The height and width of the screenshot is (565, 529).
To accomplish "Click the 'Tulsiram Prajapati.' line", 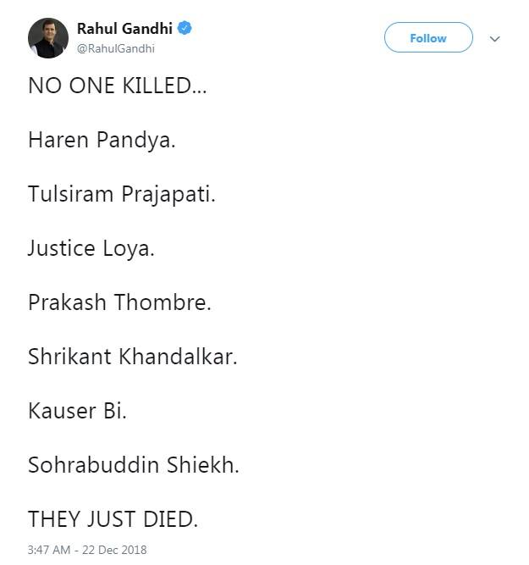I will pos(122,194).
